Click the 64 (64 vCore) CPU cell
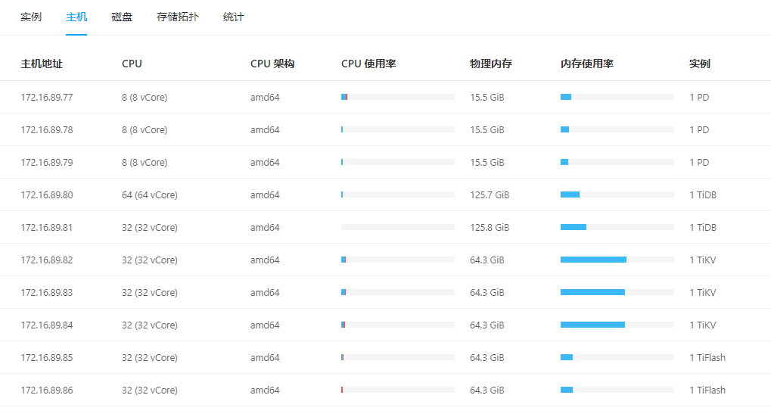 tap(150, 194)
